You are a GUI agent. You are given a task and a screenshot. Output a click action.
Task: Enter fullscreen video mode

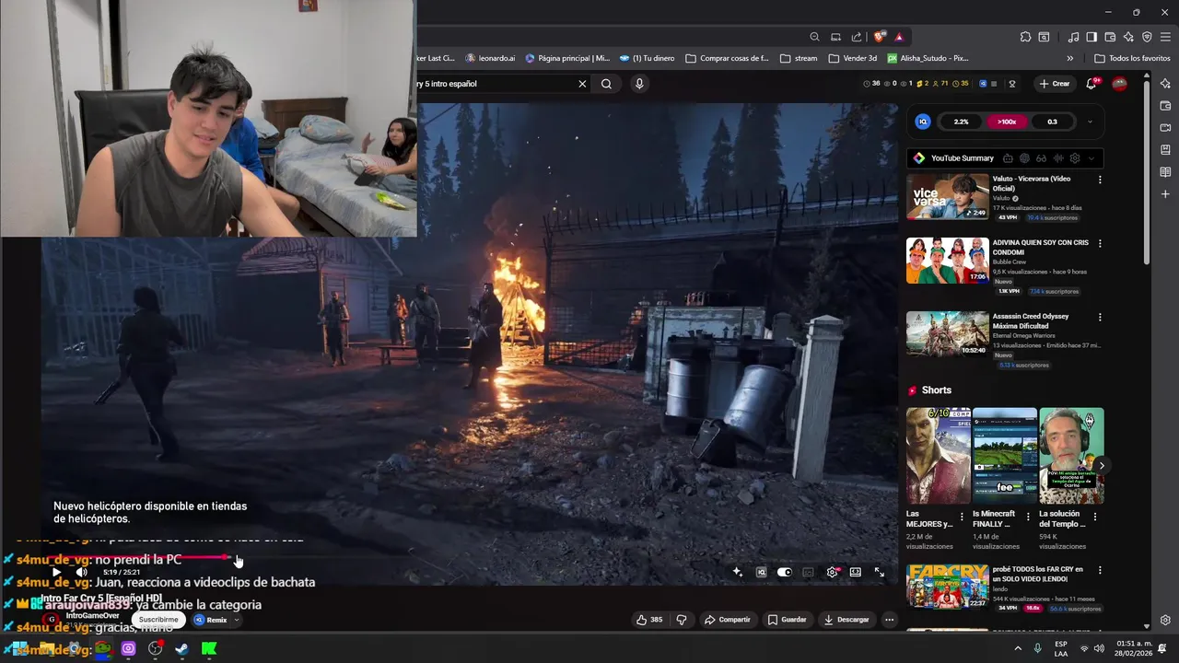tap(880, 572)
